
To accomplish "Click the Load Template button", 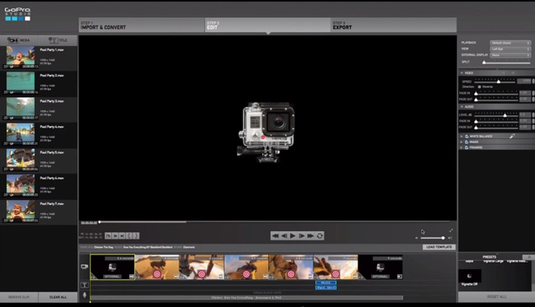I will coord(439,247).
